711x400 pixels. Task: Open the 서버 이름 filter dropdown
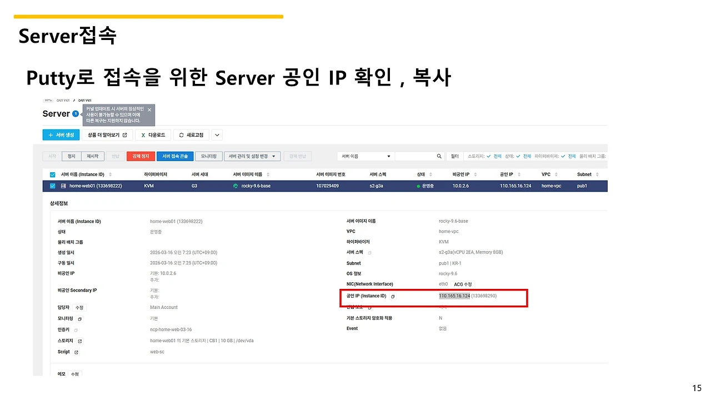[x=365, y=156]
